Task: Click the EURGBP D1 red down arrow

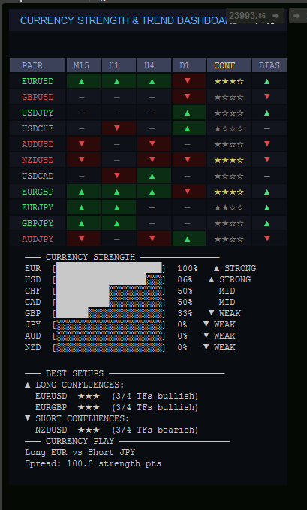Action: [188, 192]
